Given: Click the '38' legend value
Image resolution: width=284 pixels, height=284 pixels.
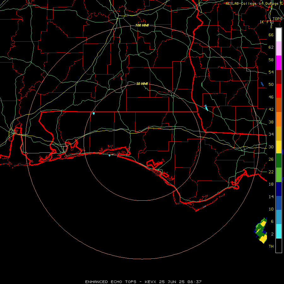Looking at the screenshot, I should [x=271, y=122].
